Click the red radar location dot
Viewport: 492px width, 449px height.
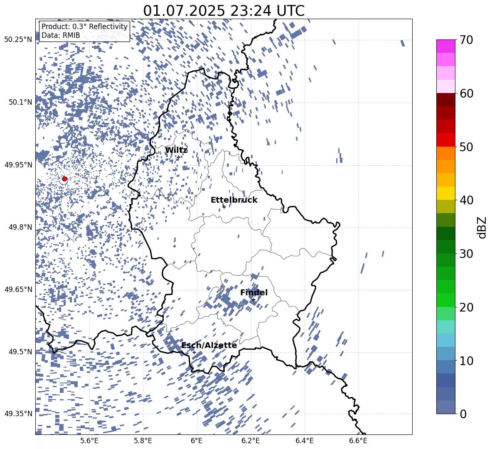(x=64, y=179)
